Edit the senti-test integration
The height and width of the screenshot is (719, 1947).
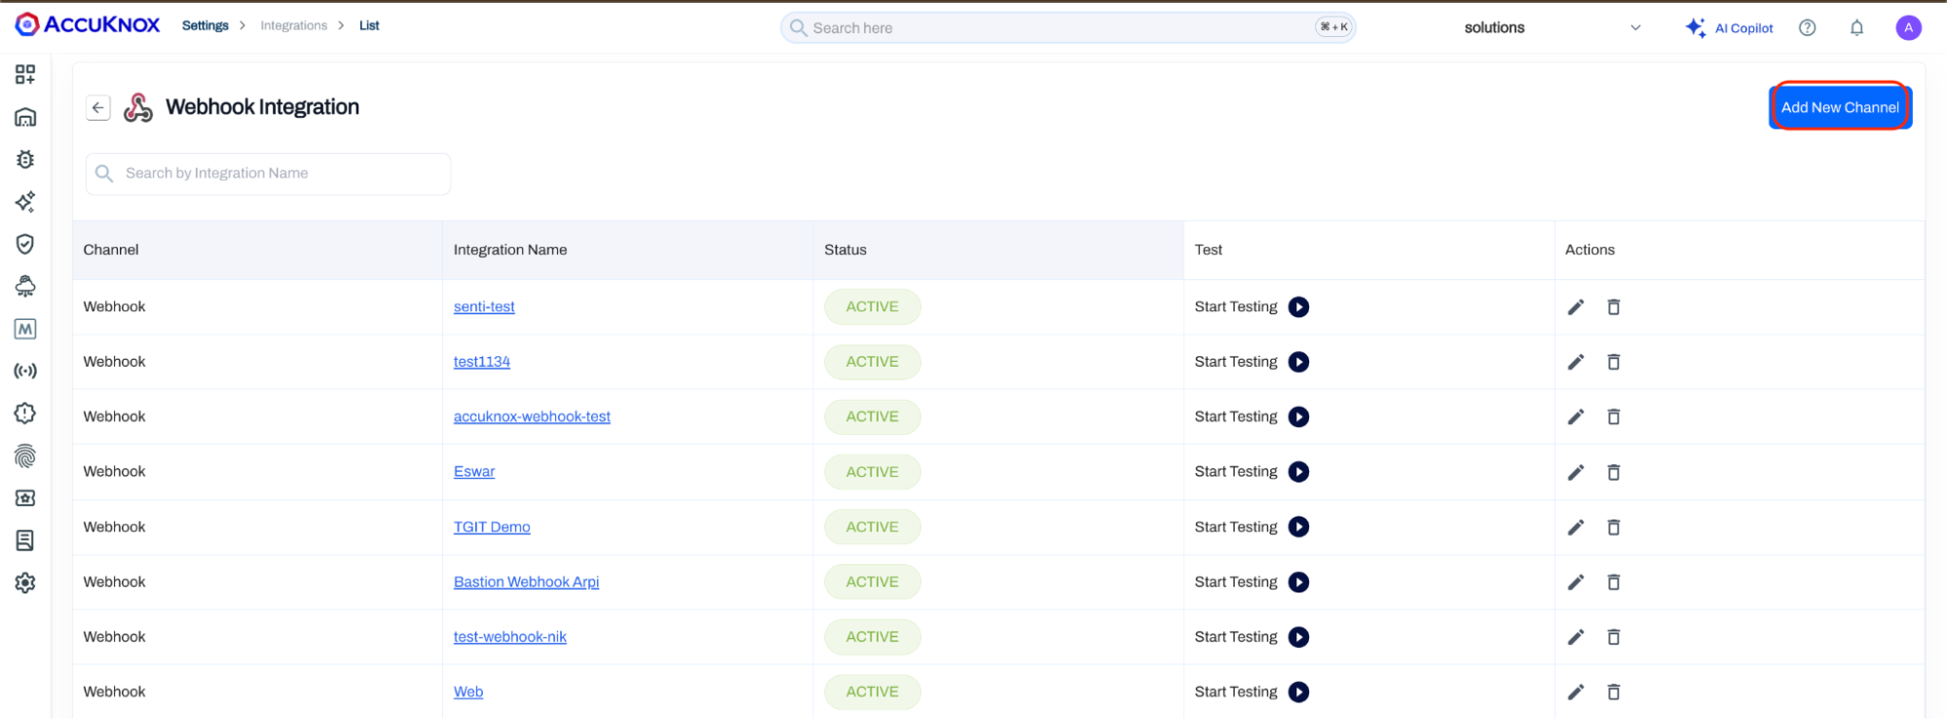1576,307
